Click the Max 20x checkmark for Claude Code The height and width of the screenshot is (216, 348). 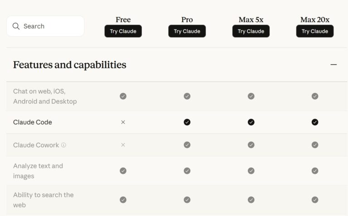(315, 122)
